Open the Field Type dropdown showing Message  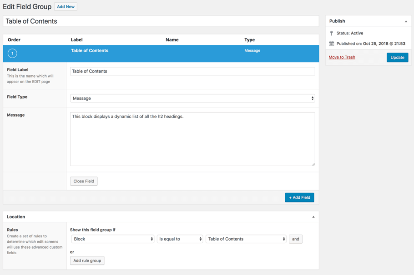click(x=192, y=97)
